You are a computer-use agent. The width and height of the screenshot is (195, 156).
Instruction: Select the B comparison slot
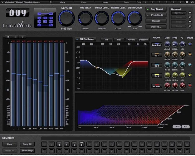point(152,2)
